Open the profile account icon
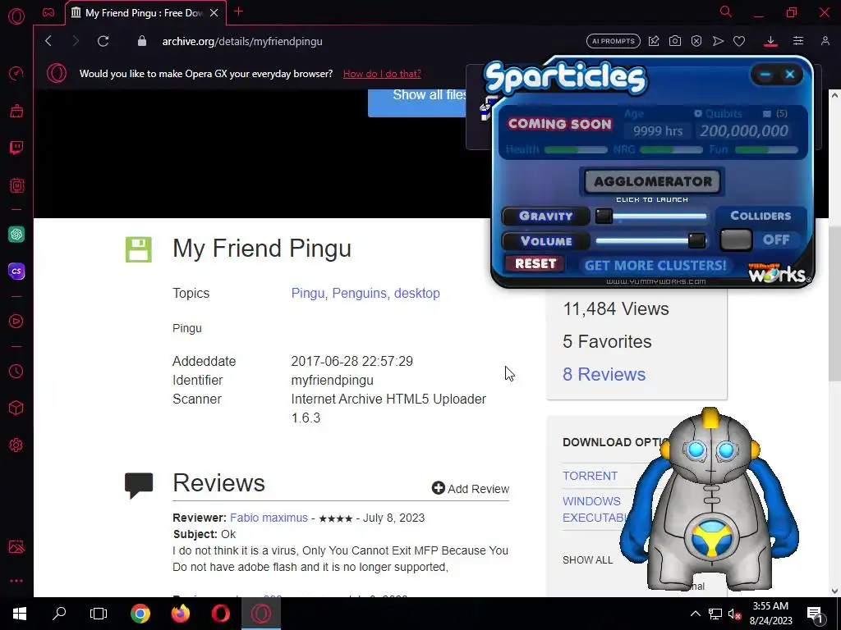Screen dimensions: 841x630 point(825,41)
